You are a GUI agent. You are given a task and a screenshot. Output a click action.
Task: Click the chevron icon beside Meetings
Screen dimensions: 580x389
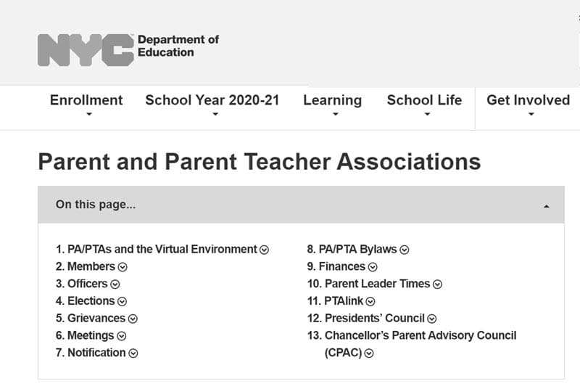(121, 336)
